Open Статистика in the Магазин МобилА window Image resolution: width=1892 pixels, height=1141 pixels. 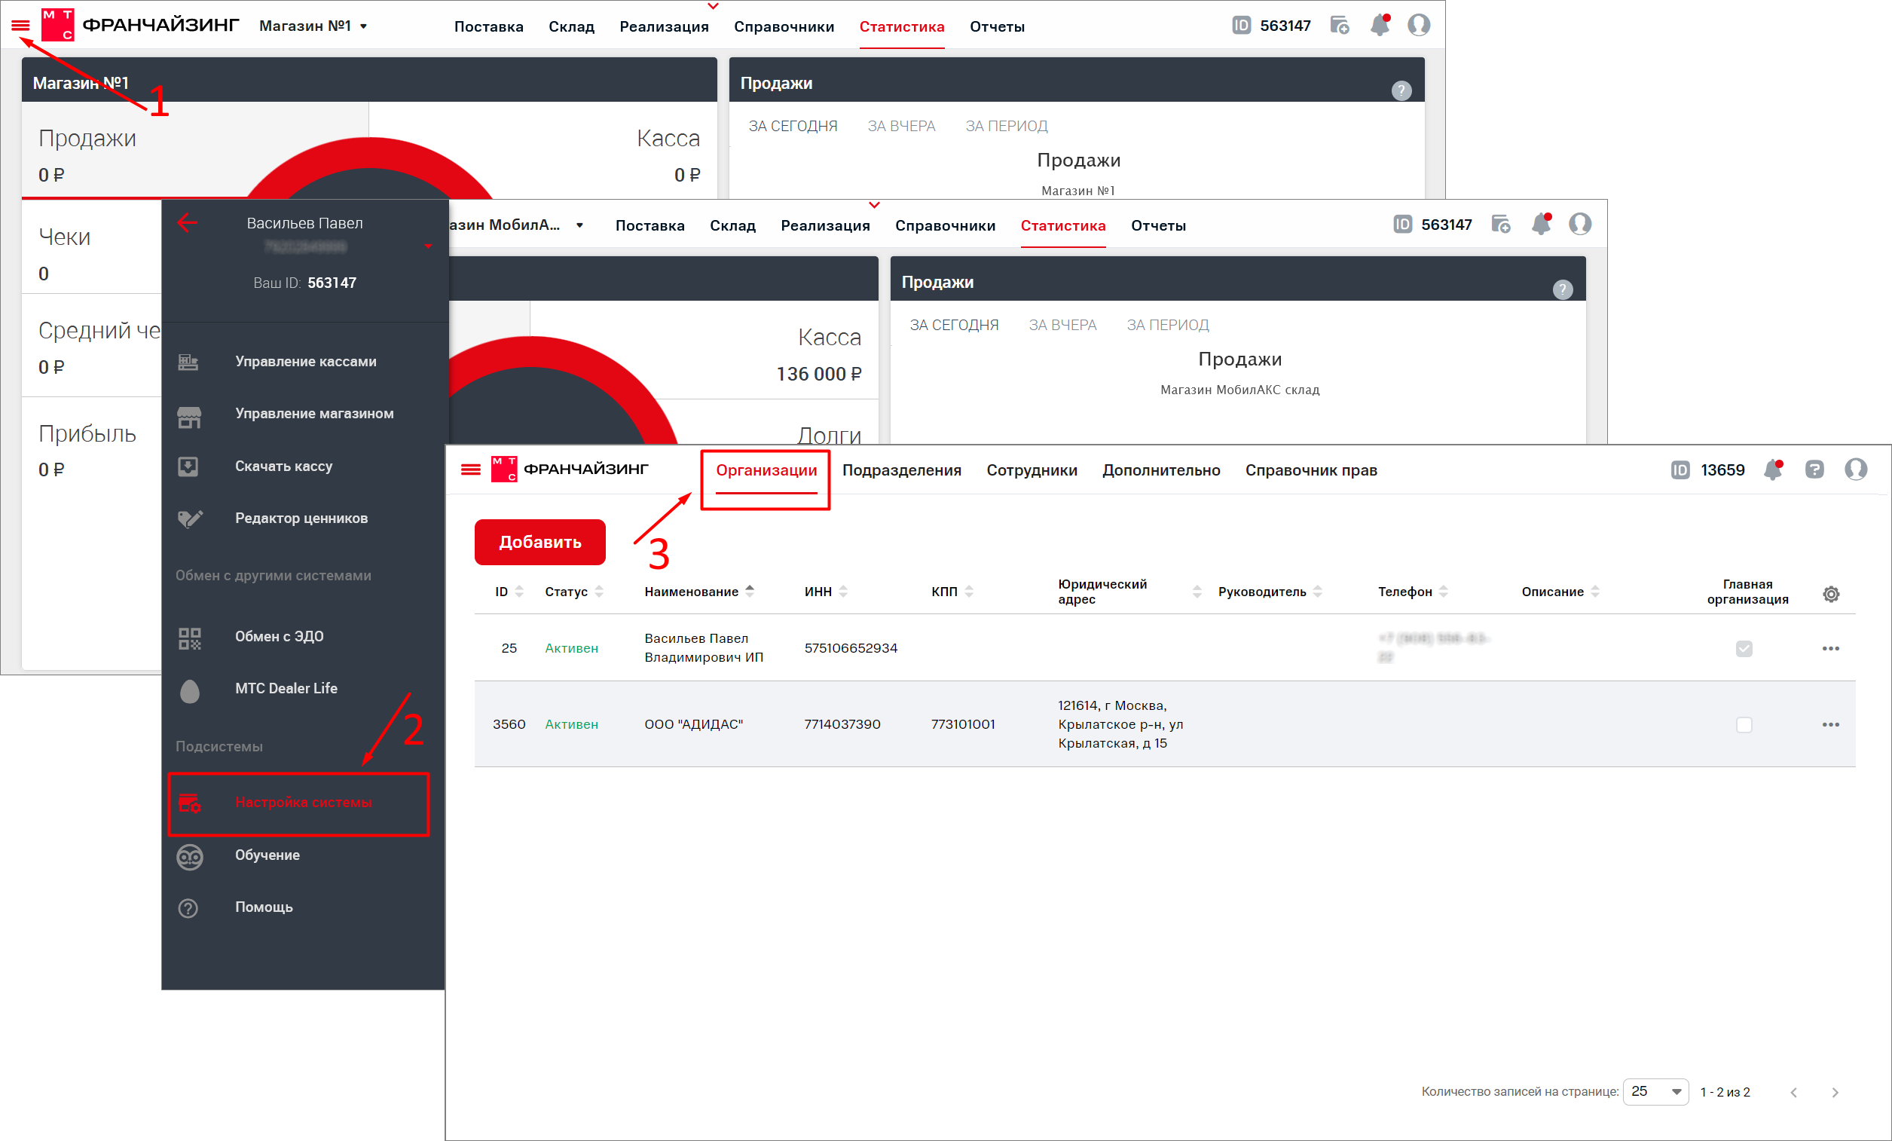1062,226
